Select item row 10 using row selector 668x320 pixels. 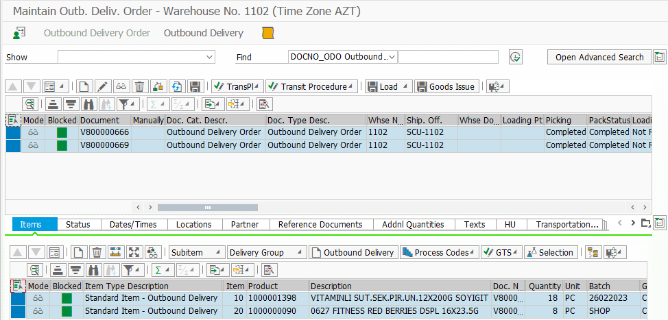pos(17,298)
